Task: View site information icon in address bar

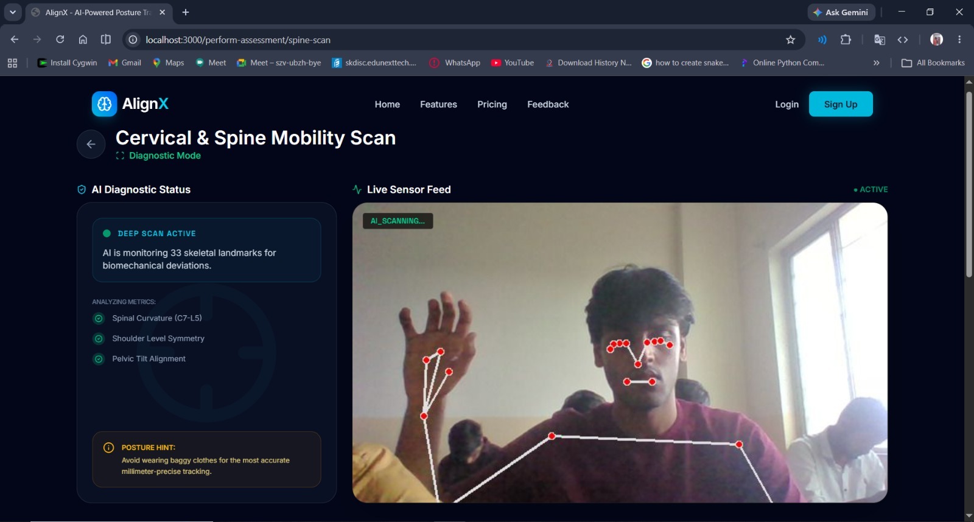Action: pyautogui.click(x=133, y=40)
